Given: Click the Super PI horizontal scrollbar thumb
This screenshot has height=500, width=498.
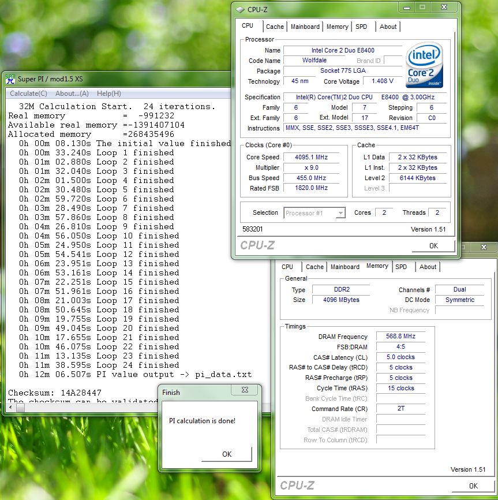Looking at the screenshot, I should tap(20, 407).
